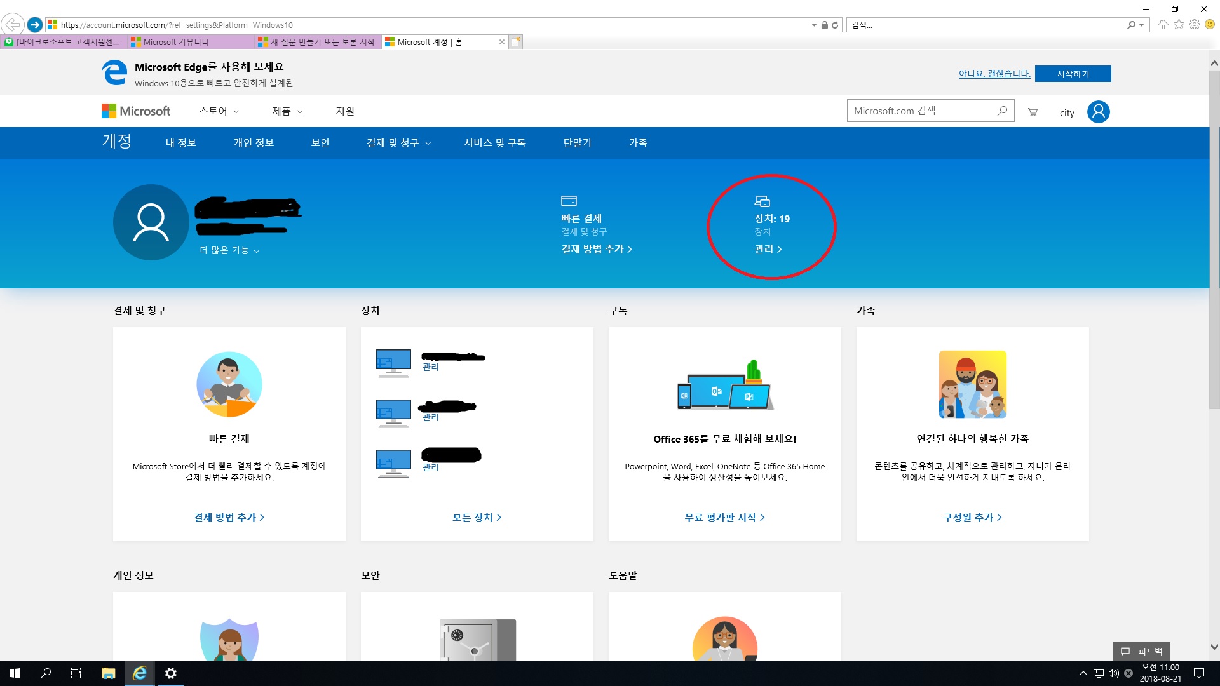Click the 시작하기 button
Screen dimensions: 1220x686
pyautogui.click(x=1073, y=74)
